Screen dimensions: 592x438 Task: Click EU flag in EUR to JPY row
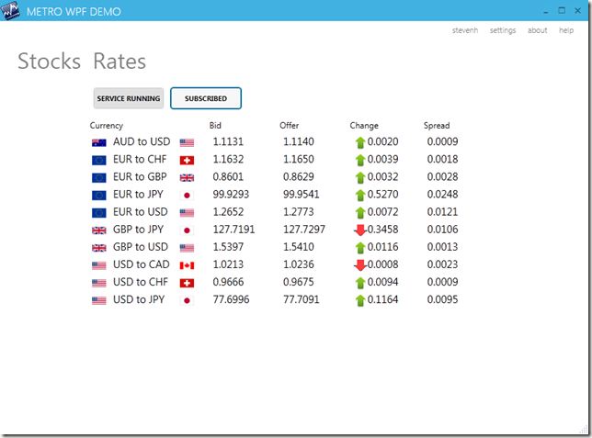point(99,196)
